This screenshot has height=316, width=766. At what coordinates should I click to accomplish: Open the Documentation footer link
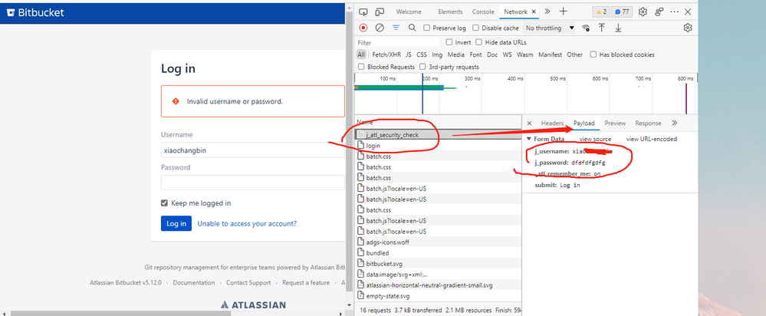click(x=194, y=283)
